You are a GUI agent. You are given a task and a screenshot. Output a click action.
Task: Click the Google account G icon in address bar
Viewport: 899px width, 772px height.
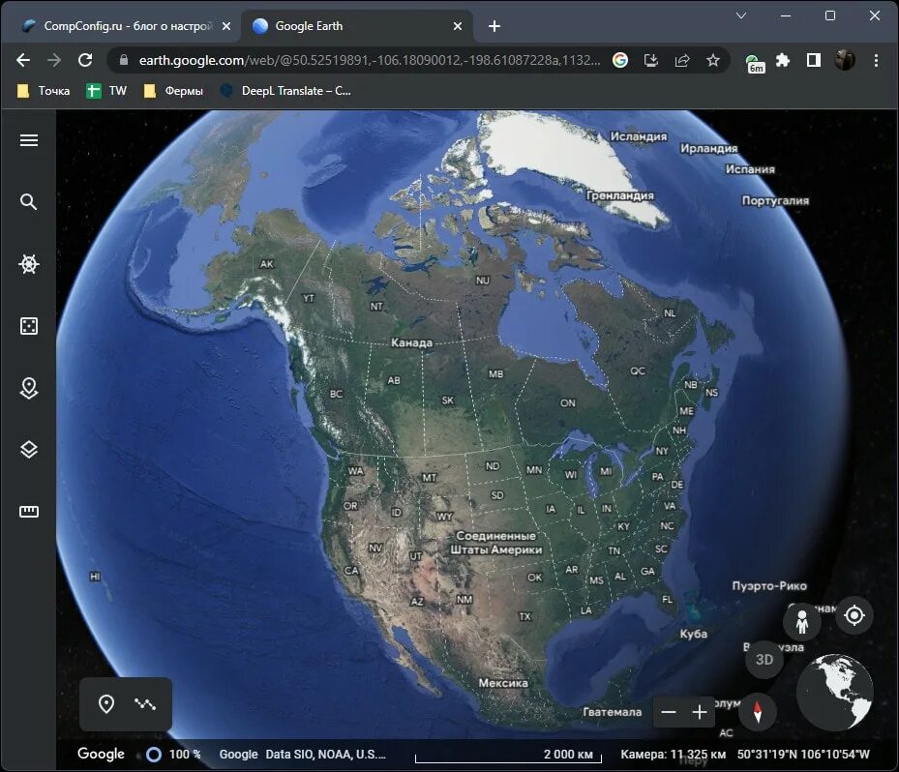[619, 60]
